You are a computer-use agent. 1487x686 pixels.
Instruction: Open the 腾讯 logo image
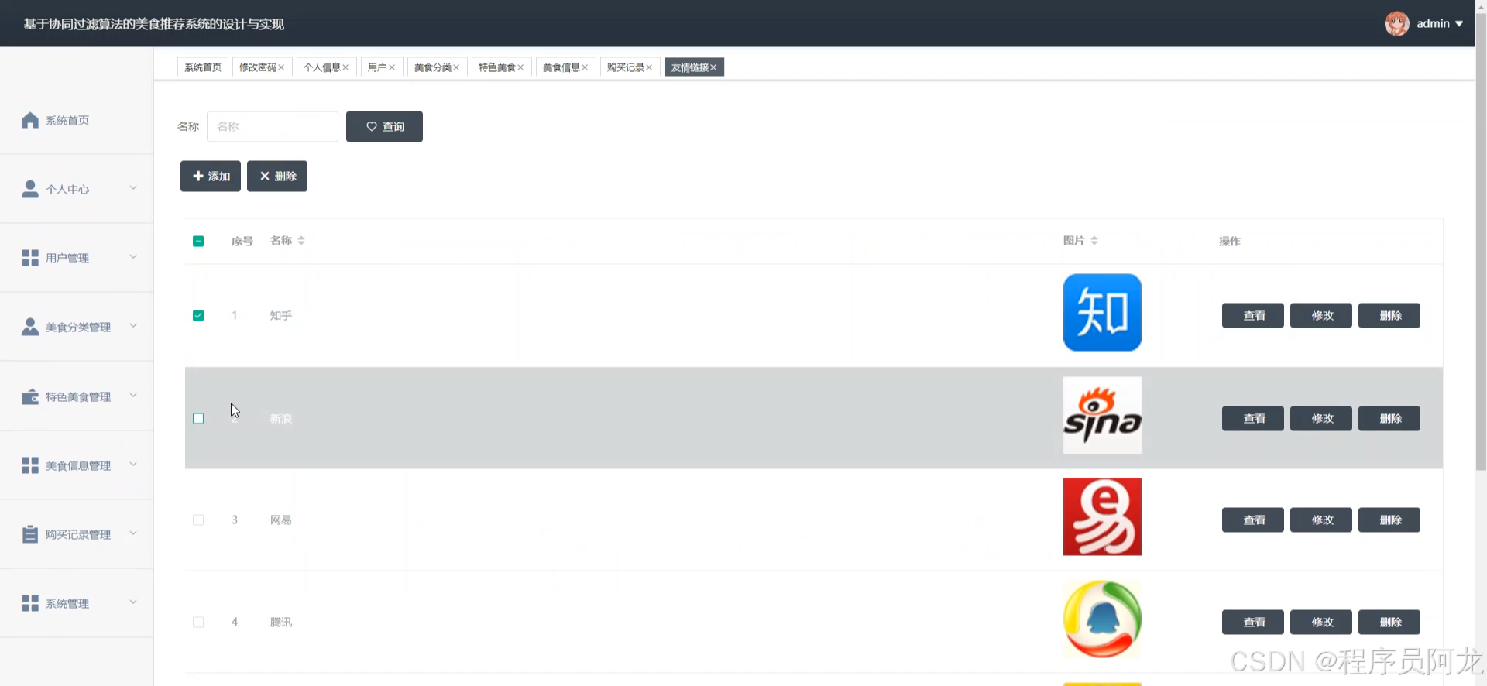(x=1102, y=619)
